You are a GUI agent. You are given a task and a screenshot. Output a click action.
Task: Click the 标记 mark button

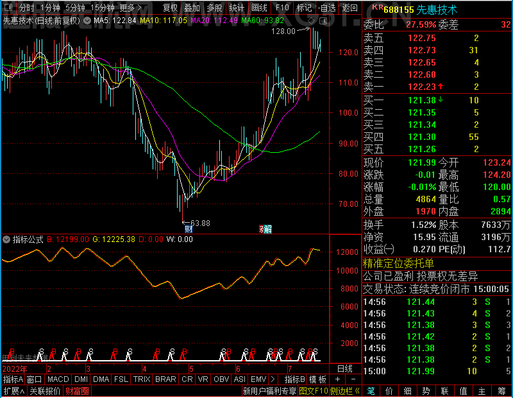click(304, 8)
